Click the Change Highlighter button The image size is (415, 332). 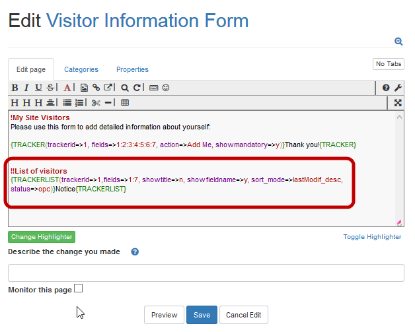click(42, 237)
